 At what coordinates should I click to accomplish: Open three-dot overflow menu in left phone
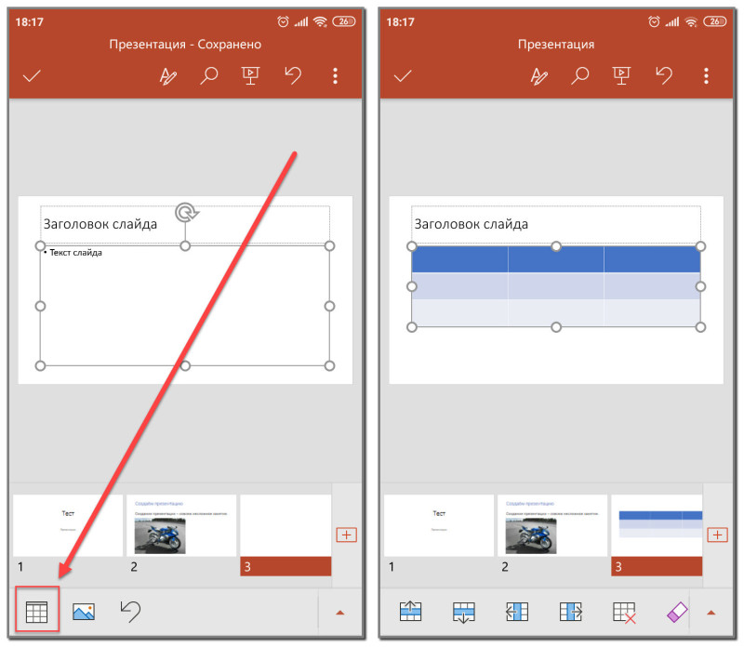click(336, 76)
